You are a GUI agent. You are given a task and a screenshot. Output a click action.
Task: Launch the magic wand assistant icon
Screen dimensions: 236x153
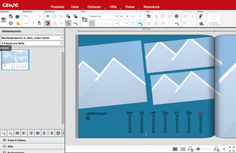(18, 23)
